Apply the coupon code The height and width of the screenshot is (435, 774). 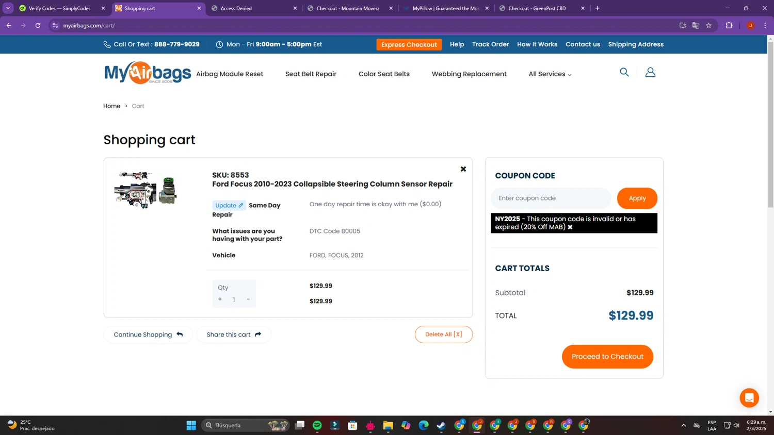coord(637,198)
